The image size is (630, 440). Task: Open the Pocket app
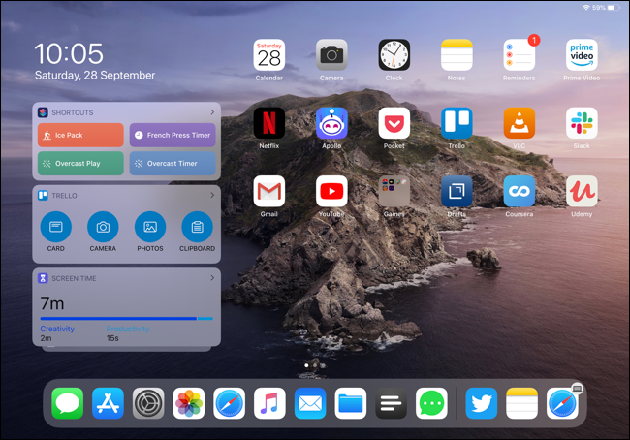[x=394, y=123]
